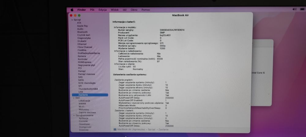Select Dostępność under Oprogramowanie

[85, 127]
